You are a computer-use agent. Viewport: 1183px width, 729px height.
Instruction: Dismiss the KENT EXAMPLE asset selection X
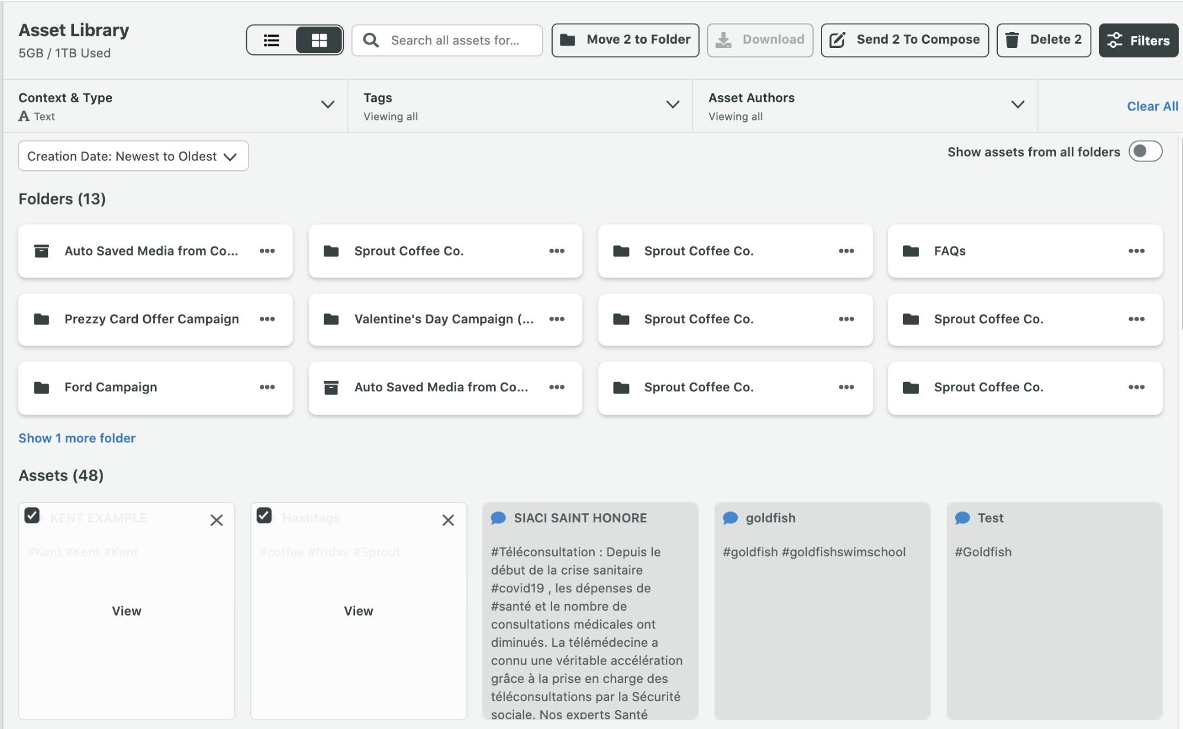point(217,520)
